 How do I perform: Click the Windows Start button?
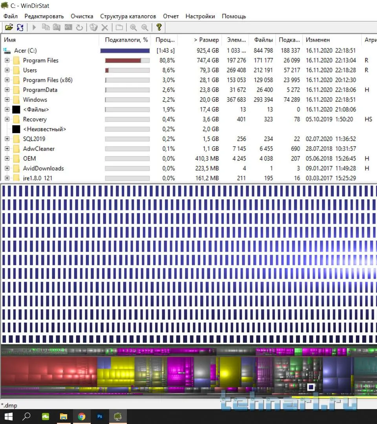click(8, 417)
